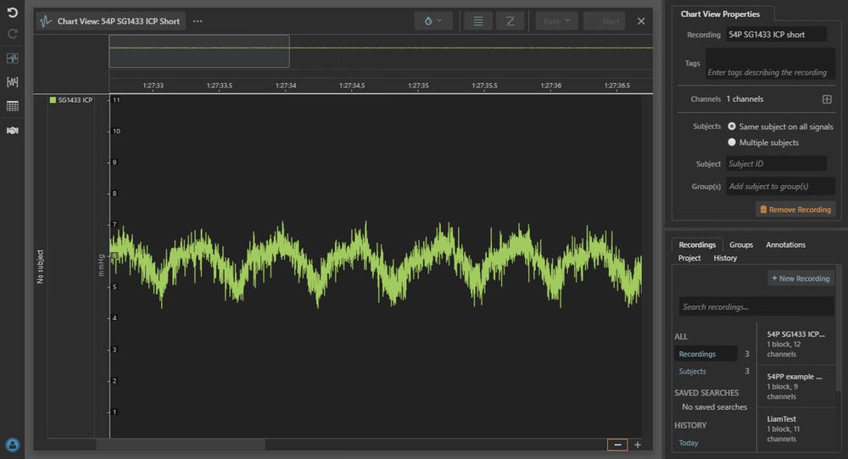This screenshot has height=459, width=848.
Task: Click the Search recordings field
Action: point(756,306)
